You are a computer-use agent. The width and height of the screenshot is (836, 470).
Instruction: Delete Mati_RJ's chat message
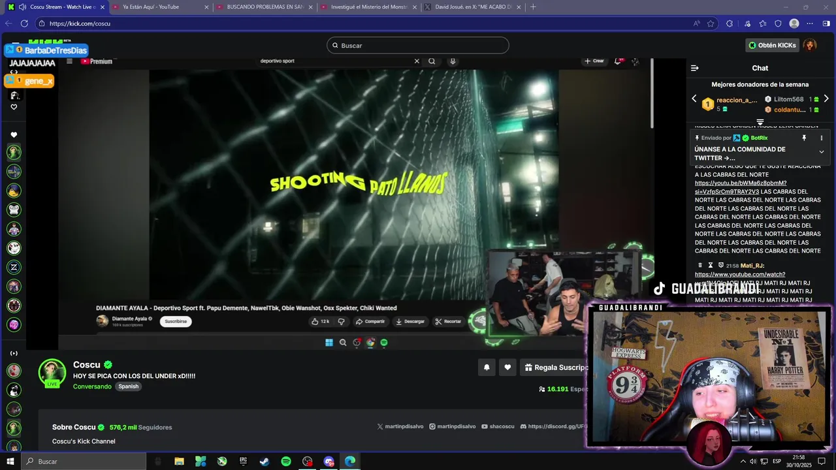pos(700,266)
